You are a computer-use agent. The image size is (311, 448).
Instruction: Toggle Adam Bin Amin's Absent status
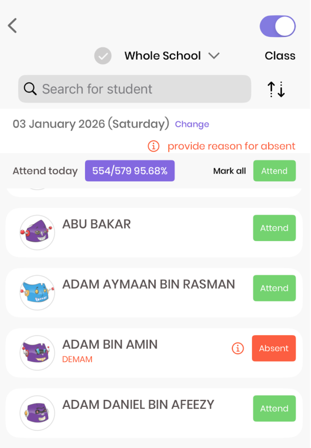click(274, 348)
